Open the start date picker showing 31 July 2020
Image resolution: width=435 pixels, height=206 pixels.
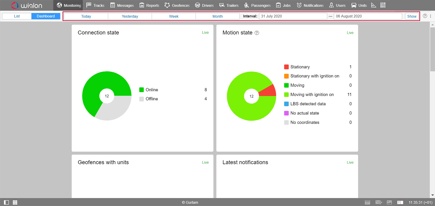tap(293, 16)
